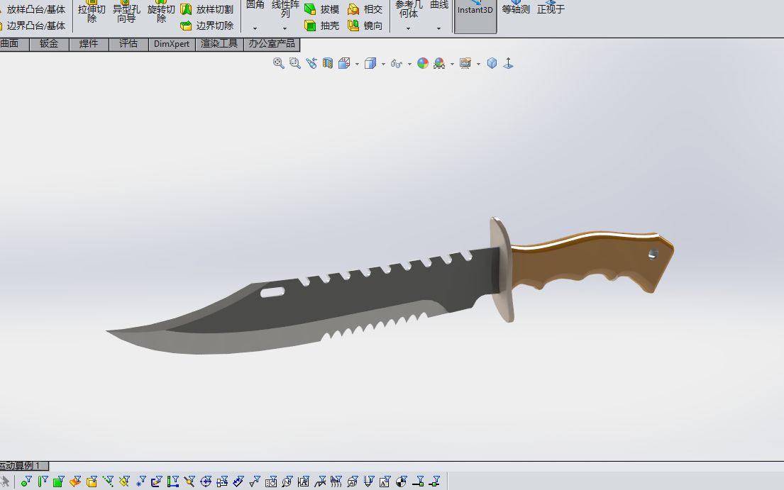Viewport: 784px width, 490px height.
Task: Click the Apply Scene icon
Action: tap(439, 63)
